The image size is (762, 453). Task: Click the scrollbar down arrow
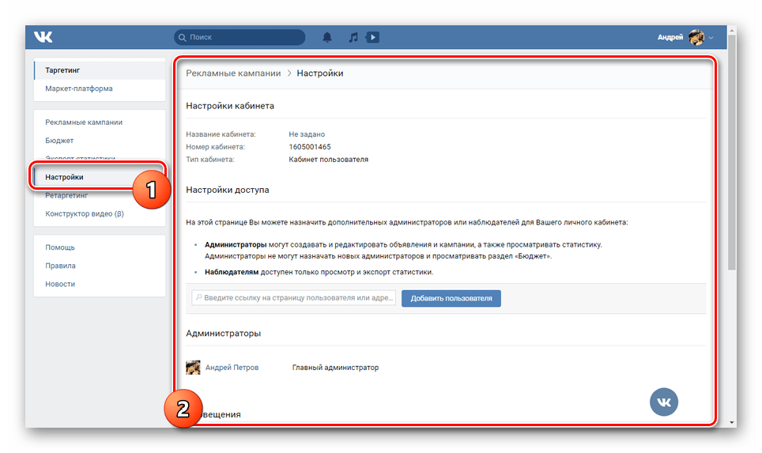(x=732, y=422)
